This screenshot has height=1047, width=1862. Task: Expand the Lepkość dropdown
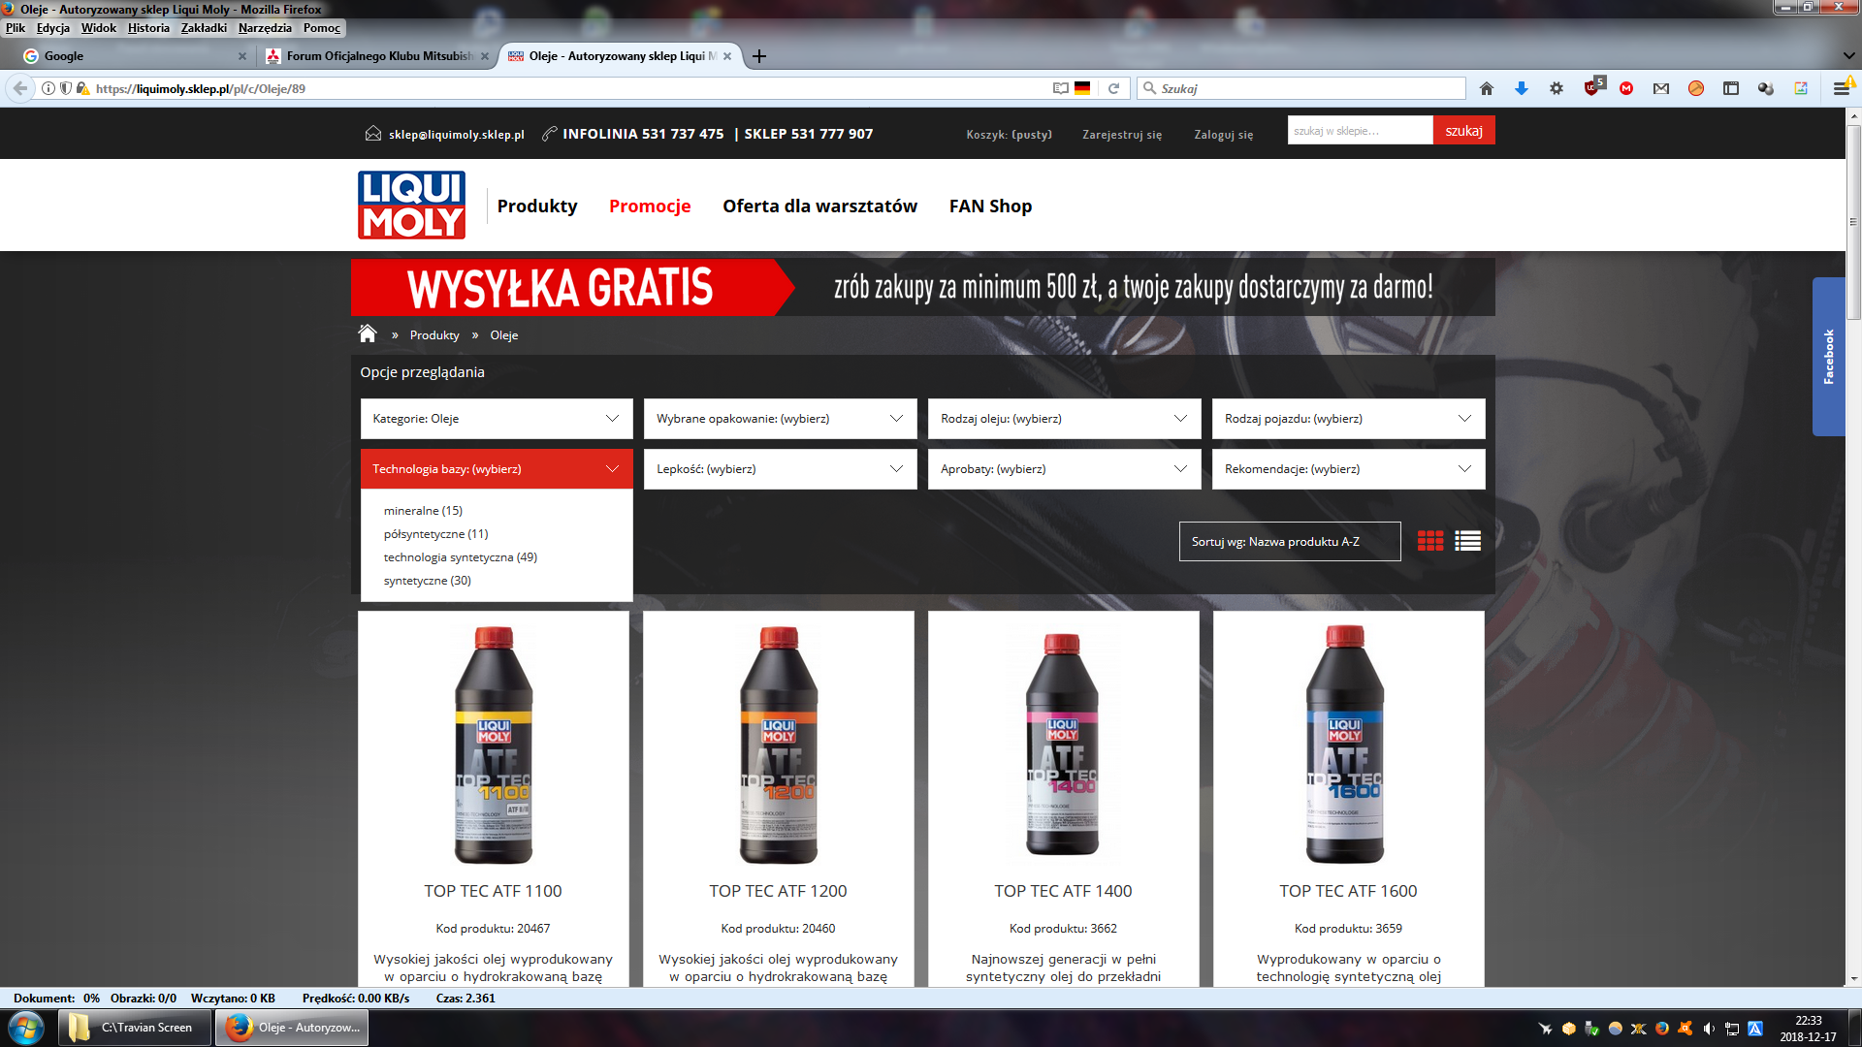[781, 469]
